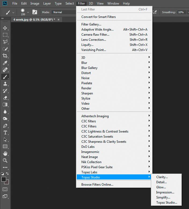Launch Topaz Glow plugin
Screen dimensions: 189x209
pos(166,187)
